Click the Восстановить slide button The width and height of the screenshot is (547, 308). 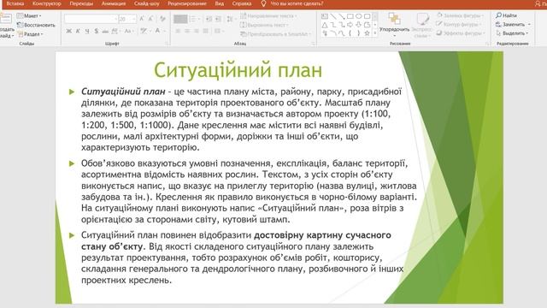click(x=36, y=25)
